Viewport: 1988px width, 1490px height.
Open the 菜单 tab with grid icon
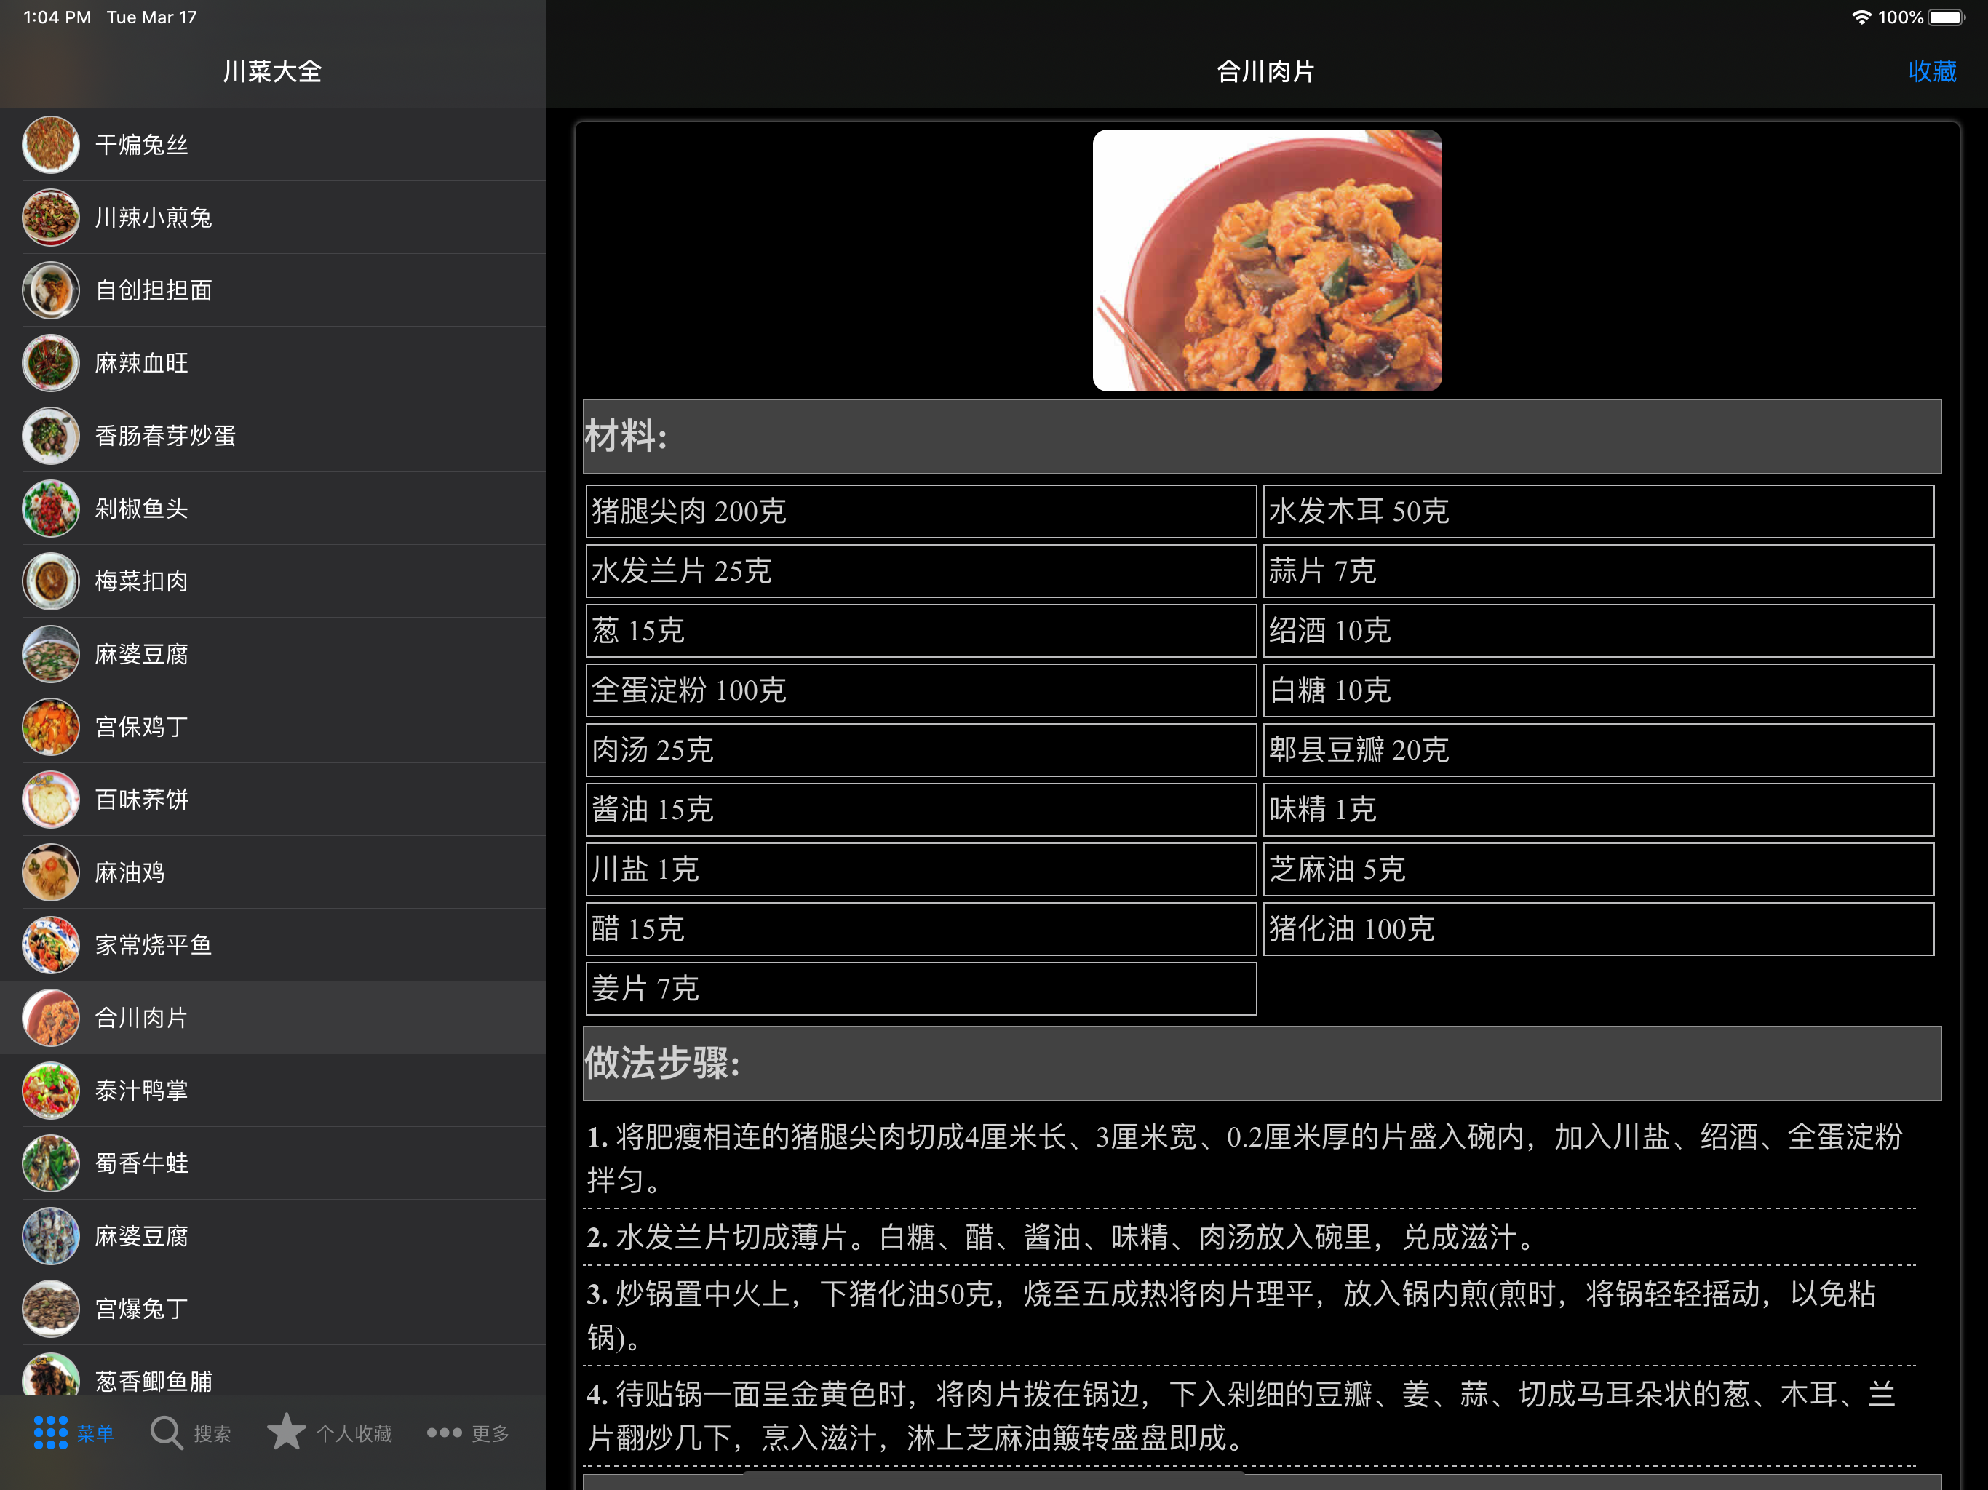[73, 1433]
